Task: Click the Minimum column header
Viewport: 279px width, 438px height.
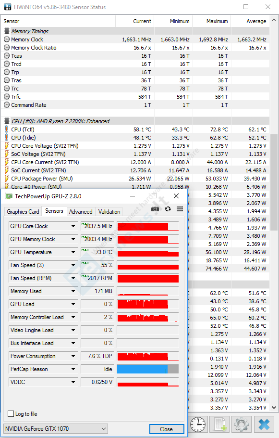Action: coord(173,21)
